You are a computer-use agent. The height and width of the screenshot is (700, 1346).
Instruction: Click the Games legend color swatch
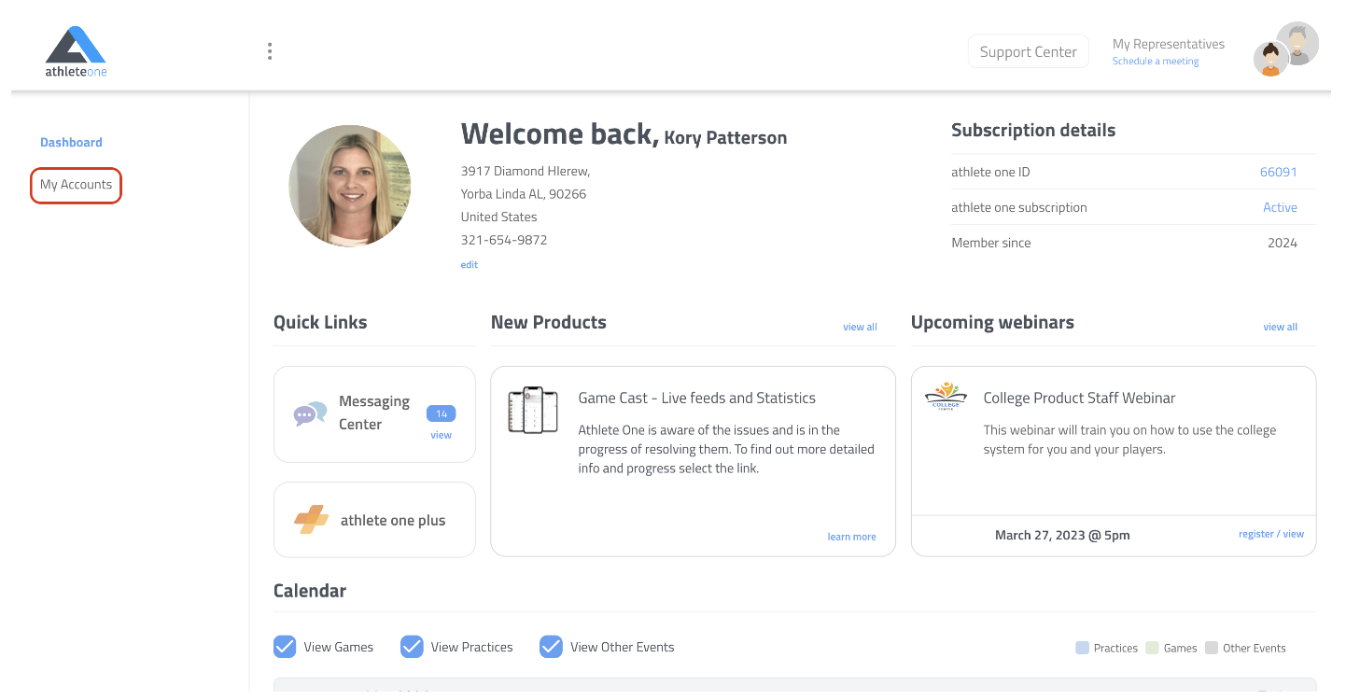[1152, 648]
